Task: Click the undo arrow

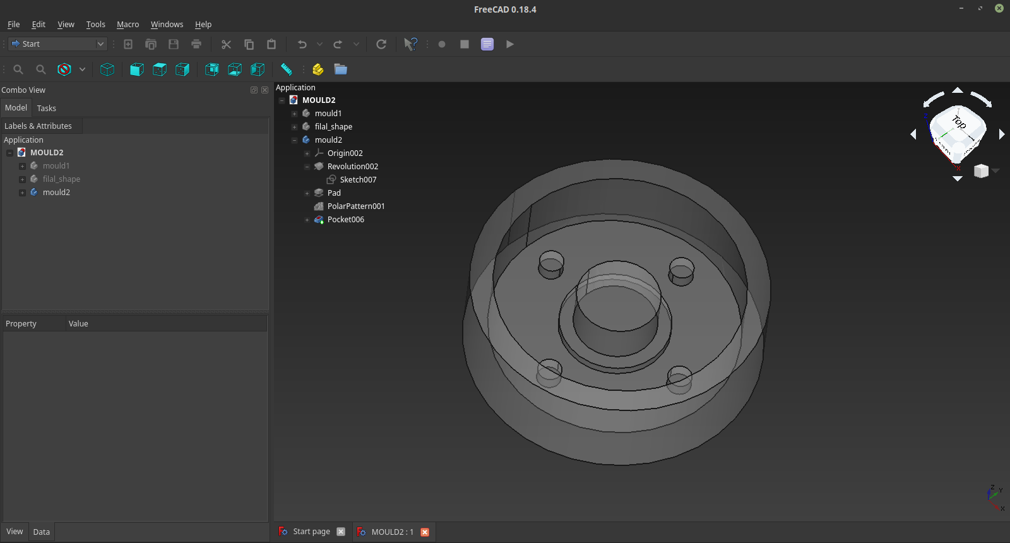Action: tap(302, 44)
